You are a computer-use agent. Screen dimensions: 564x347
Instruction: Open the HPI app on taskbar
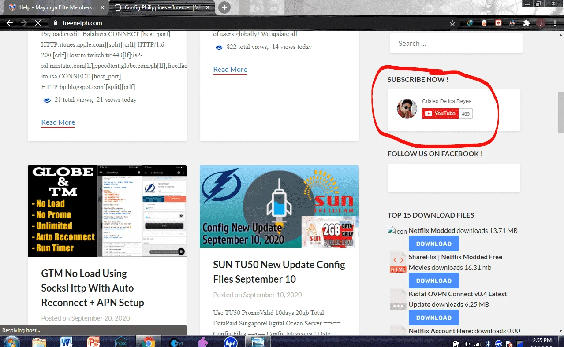coord(231,342)
